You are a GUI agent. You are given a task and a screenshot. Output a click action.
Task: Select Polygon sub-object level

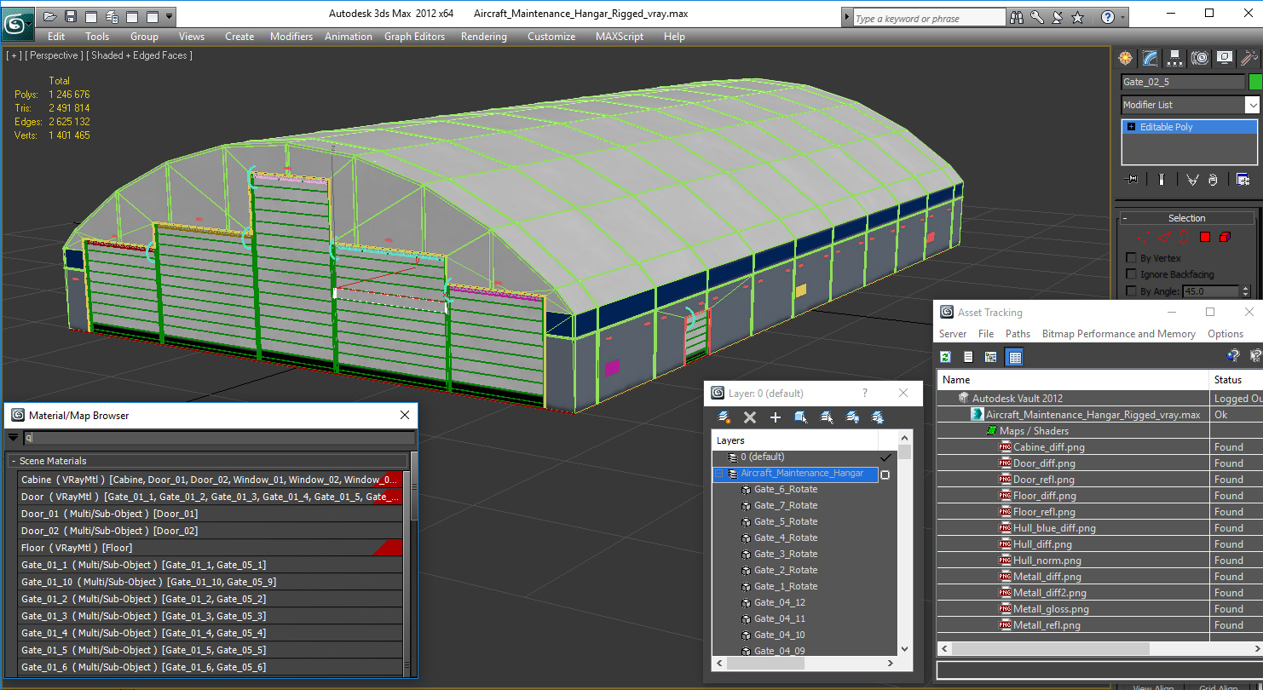(1205, 237)
